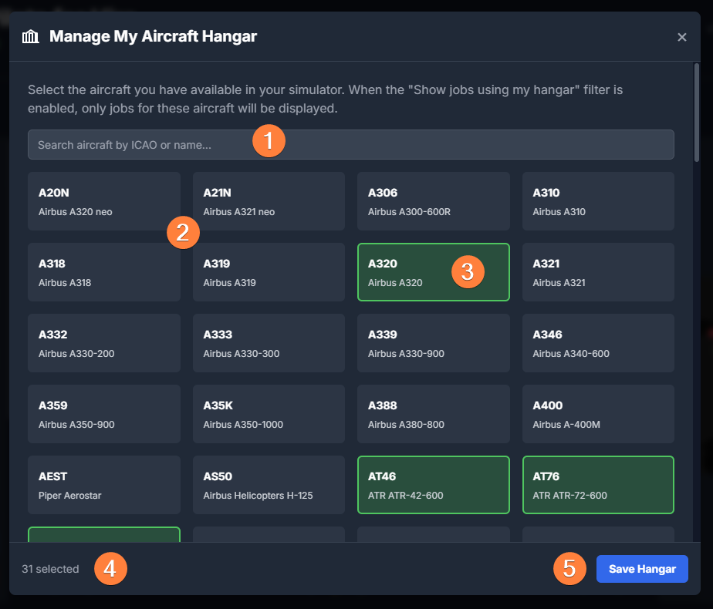This screenshot has height=609, width=713.
Task: Add A321 Airbus A321 to hangar
Action: pos(598,272)
